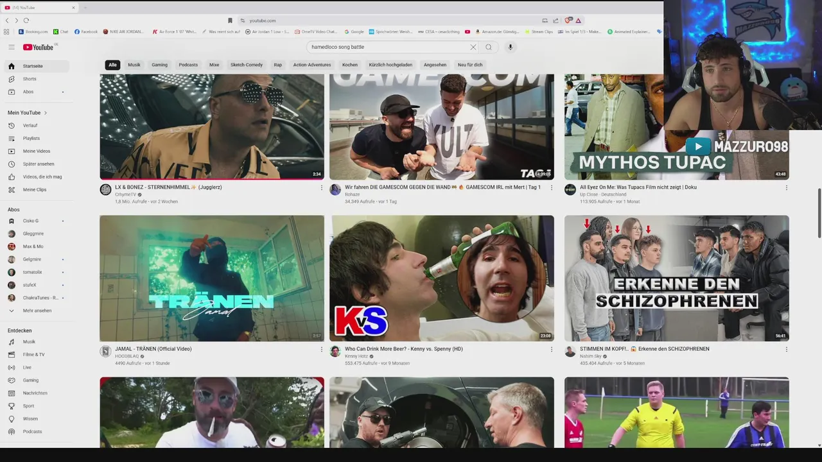Select the Neu für dich filter chip
Screen dimensions: 822x462
(x=470, y=65)
